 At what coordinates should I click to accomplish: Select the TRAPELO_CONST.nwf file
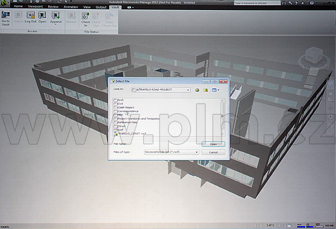coord(133,134)
